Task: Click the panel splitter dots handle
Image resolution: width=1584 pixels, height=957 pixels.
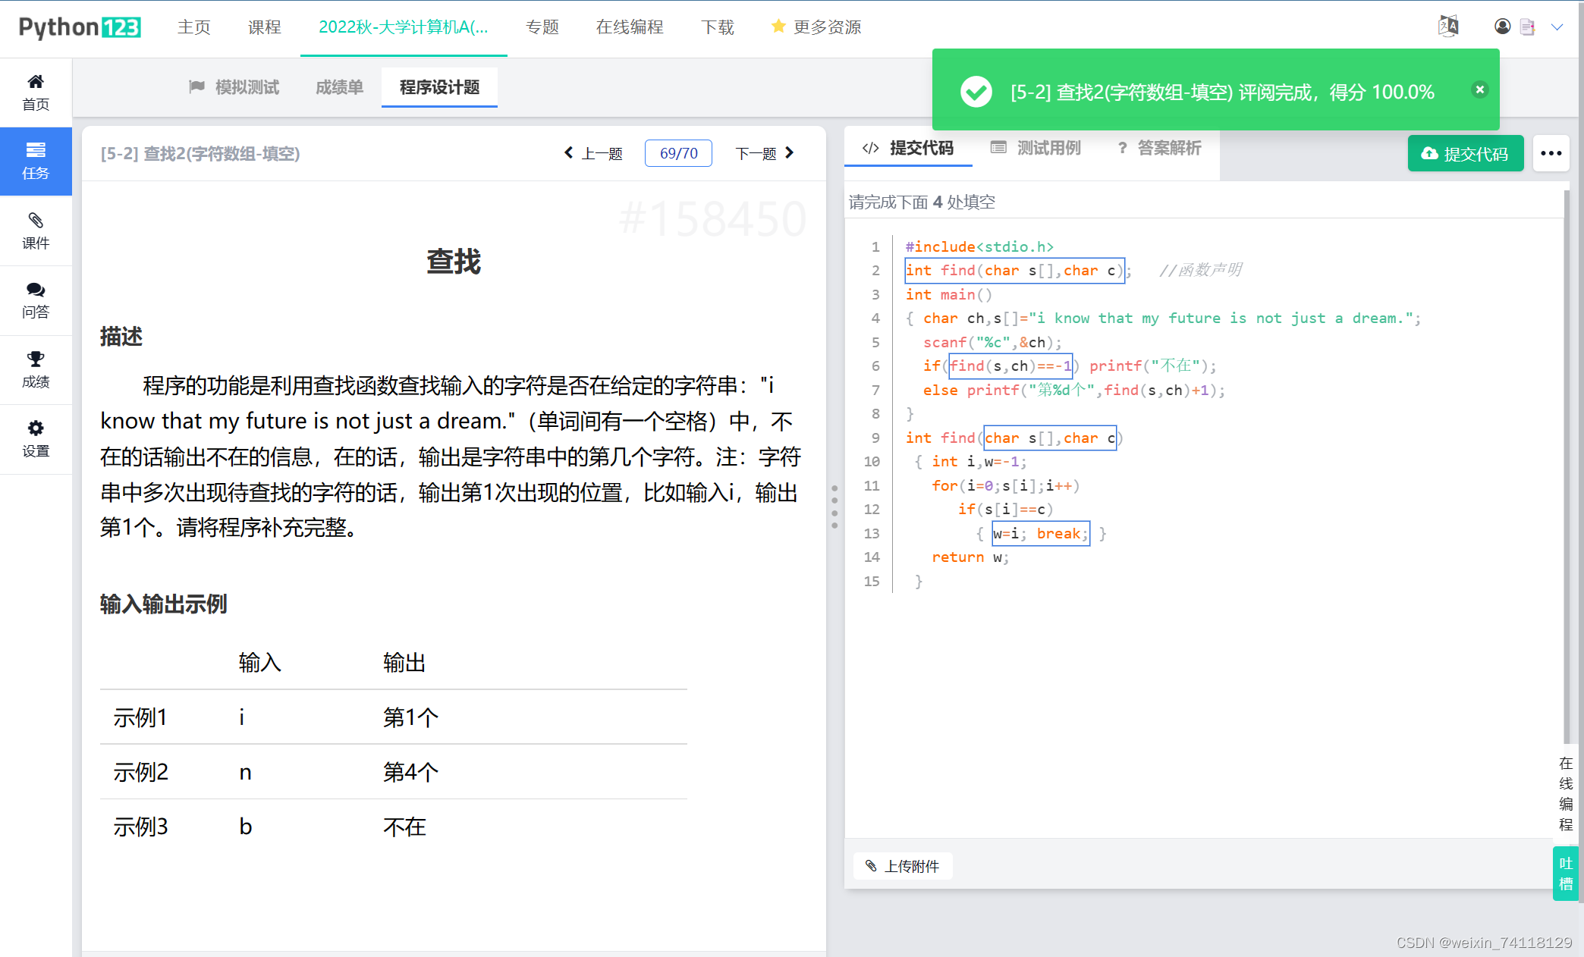Action: click(834, 507)
